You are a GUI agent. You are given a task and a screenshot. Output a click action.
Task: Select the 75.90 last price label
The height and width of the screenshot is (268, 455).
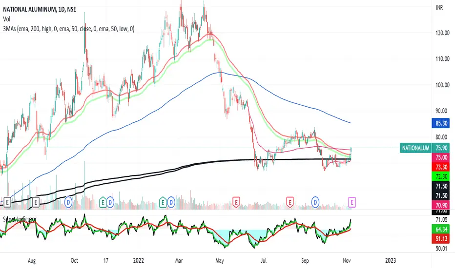441,148
